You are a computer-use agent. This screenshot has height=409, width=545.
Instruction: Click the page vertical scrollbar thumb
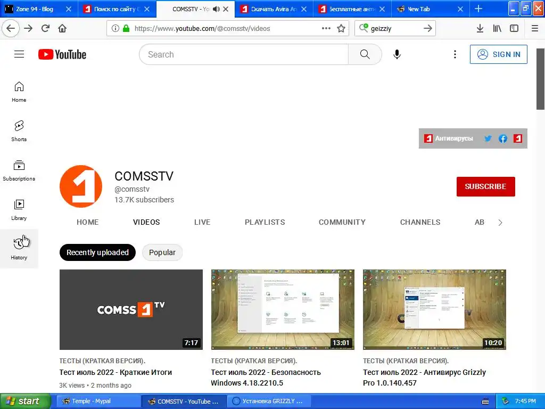click(540, 79)
